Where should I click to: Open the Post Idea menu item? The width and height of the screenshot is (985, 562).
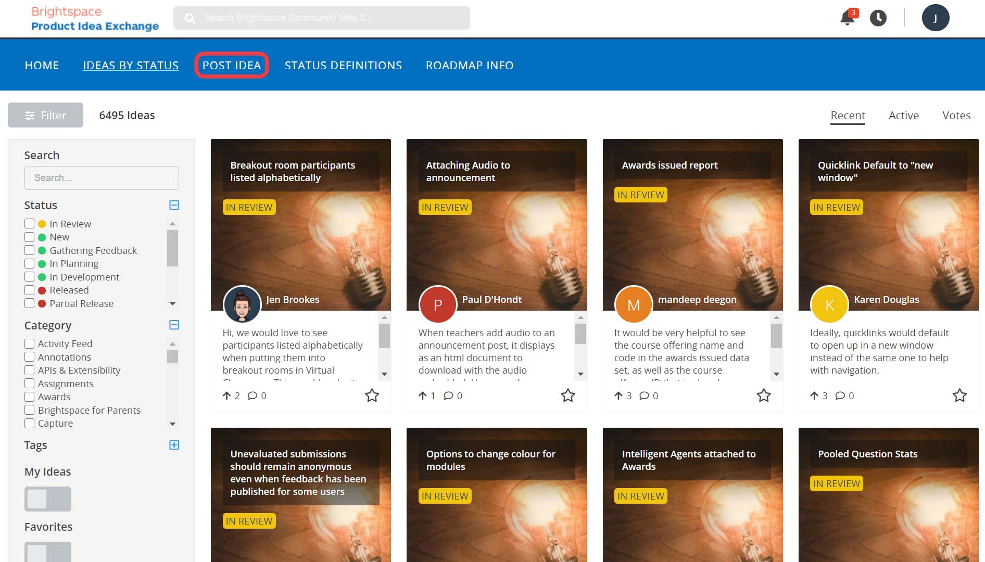[x=232, y=66]
